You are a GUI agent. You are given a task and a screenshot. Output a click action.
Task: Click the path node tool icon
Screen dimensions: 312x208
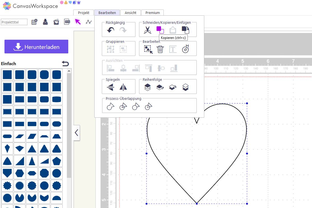[89, 22]
